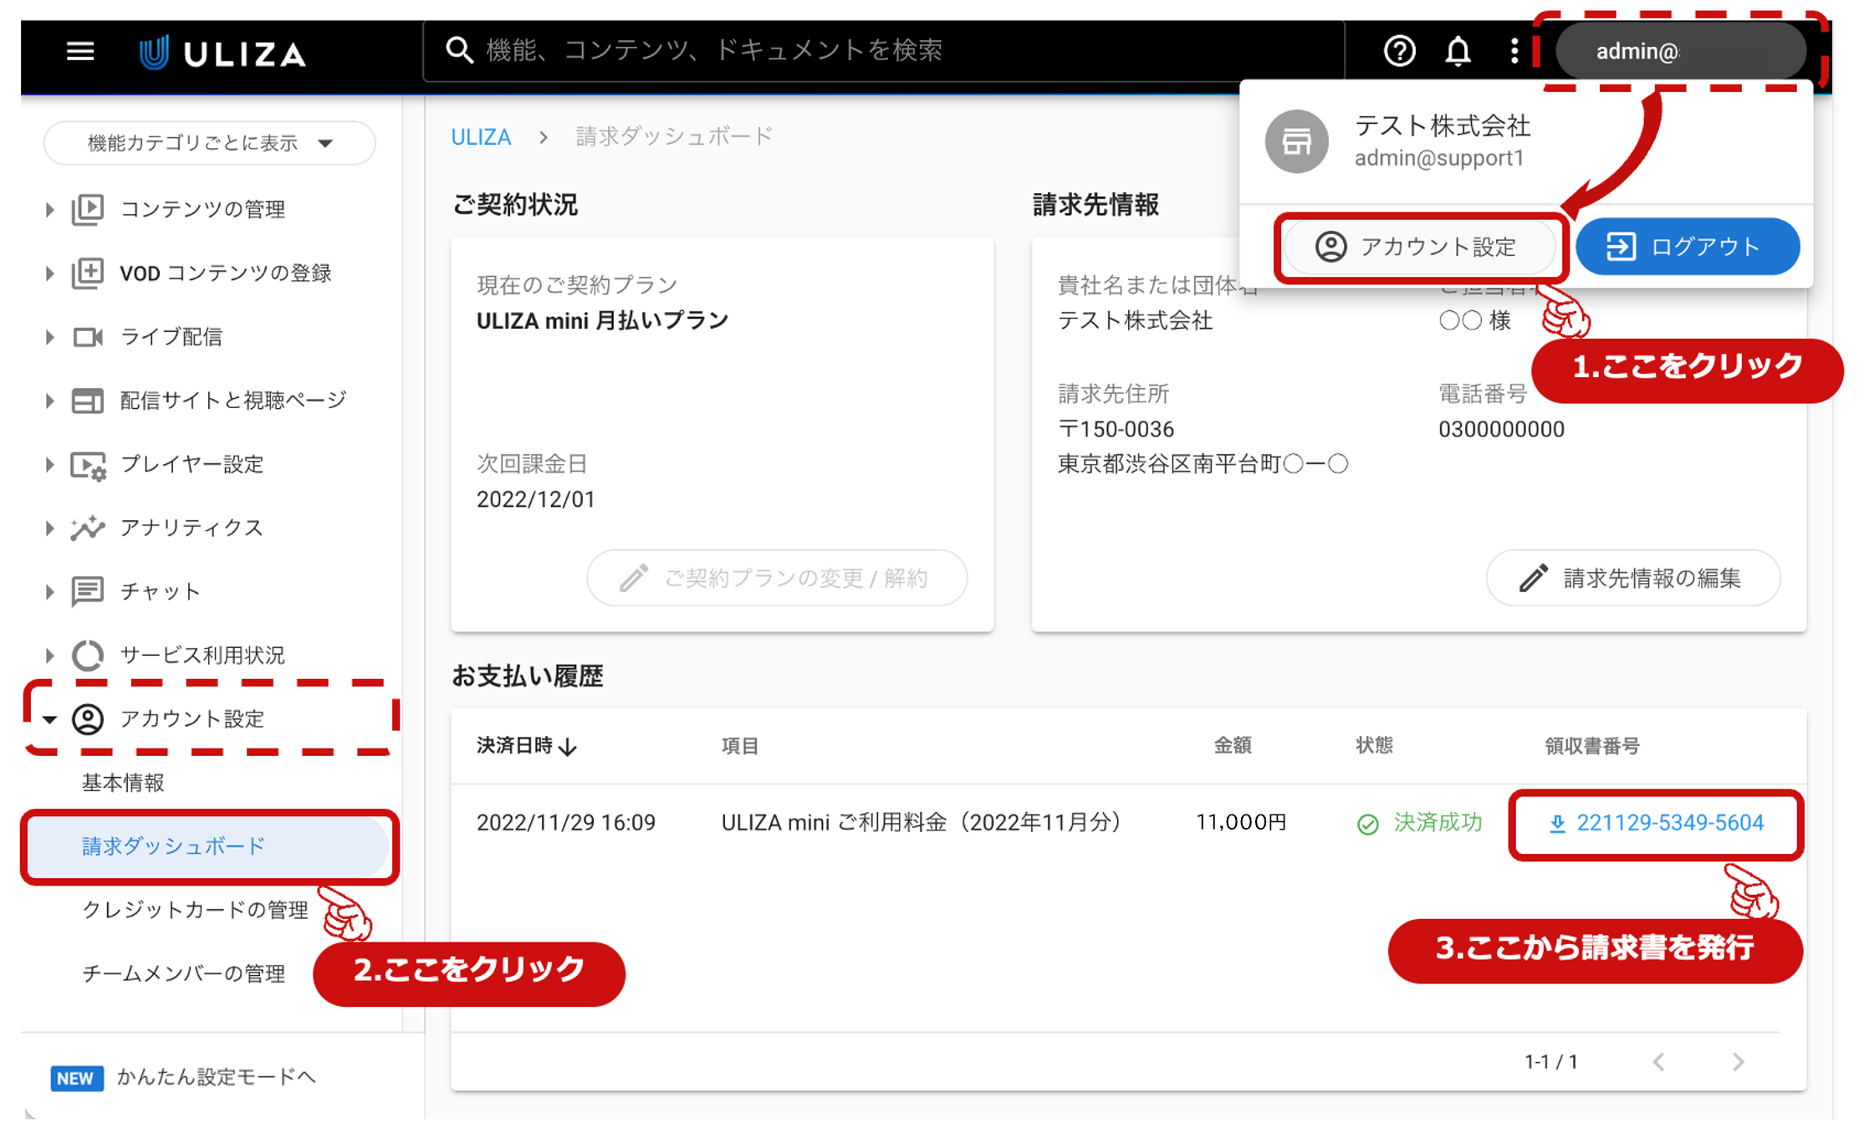Expand the プレイヤー設定 tree arrow
The width and height of the screenshot is (1859, 1134).
coord(49,464)
